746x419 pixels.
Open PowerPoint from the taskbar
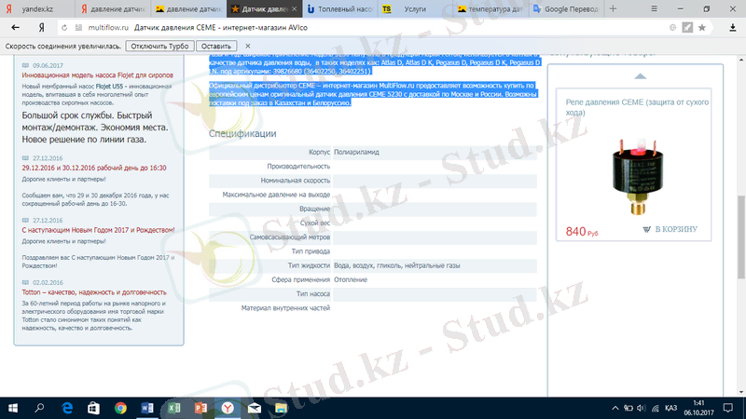click(200, 408)
